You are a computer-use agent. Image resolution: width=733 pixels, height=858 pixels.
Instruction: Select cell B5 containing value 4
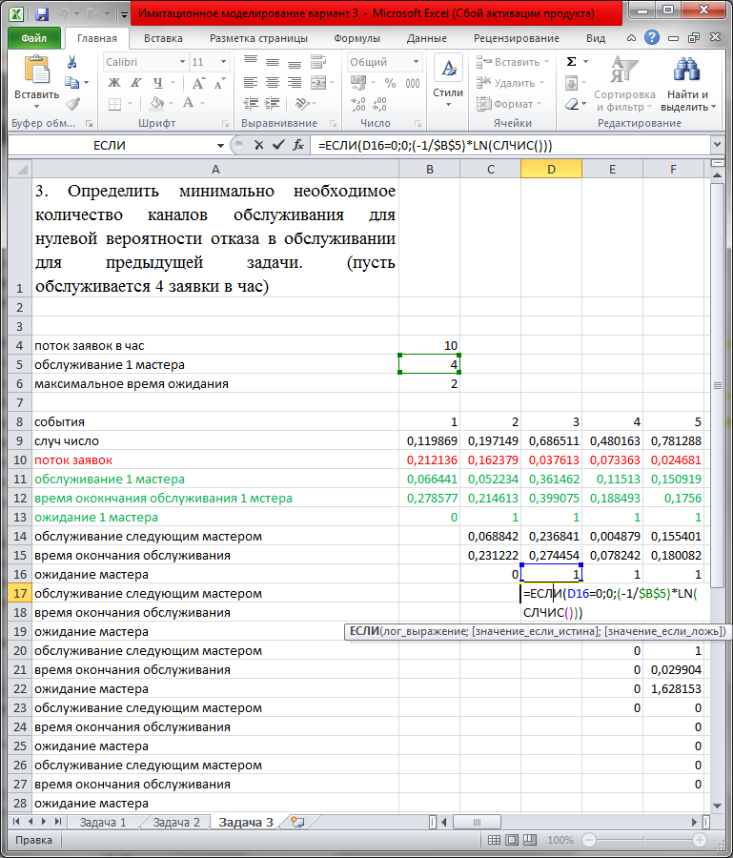(x=429, y=364)
